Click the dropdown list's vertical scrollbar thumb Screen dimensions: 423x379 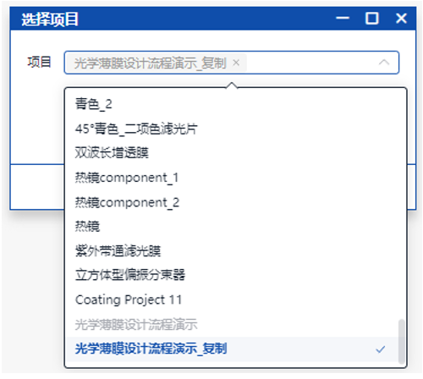pyautogui.click(x=401, y=342)
